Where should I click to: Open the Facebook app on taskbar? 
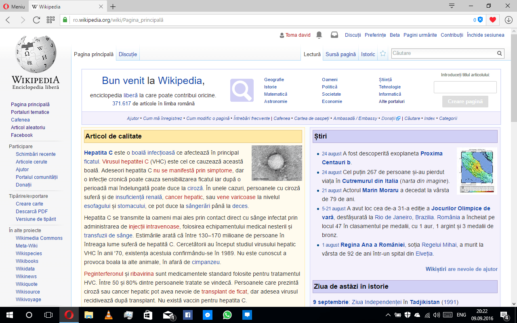188,315
